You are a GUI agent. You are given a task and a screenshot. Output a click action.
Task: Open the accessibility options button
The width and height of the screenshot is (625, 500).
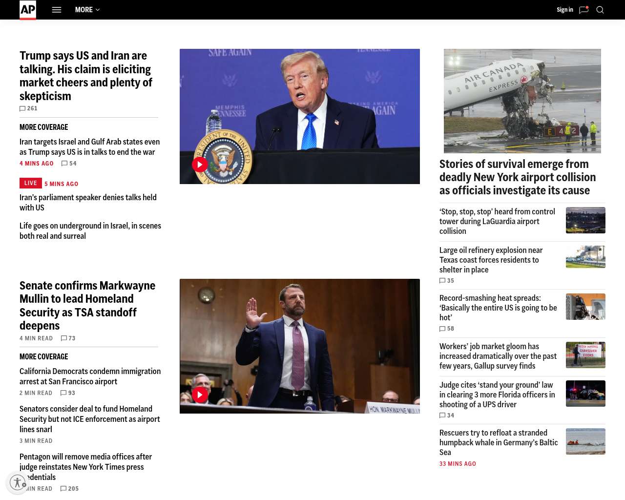click(18, 483)
